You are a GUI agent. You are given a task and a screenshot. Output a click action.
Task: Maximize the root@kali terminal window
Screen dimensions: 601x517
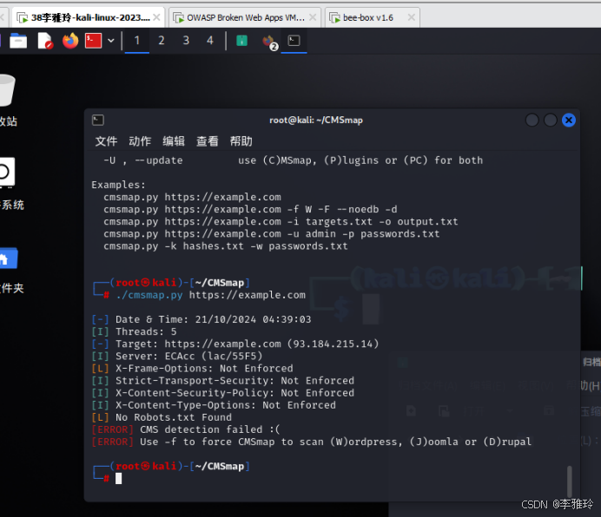click(x=551, y=121)
